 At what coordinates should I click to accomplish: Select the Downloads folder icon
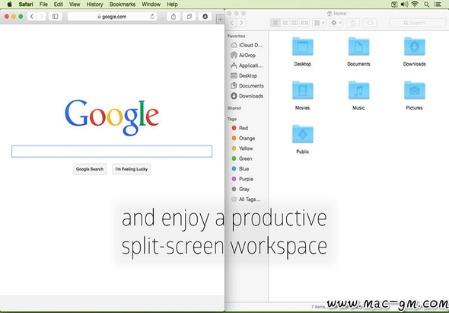pyautogui.click(x=414, y=46)
